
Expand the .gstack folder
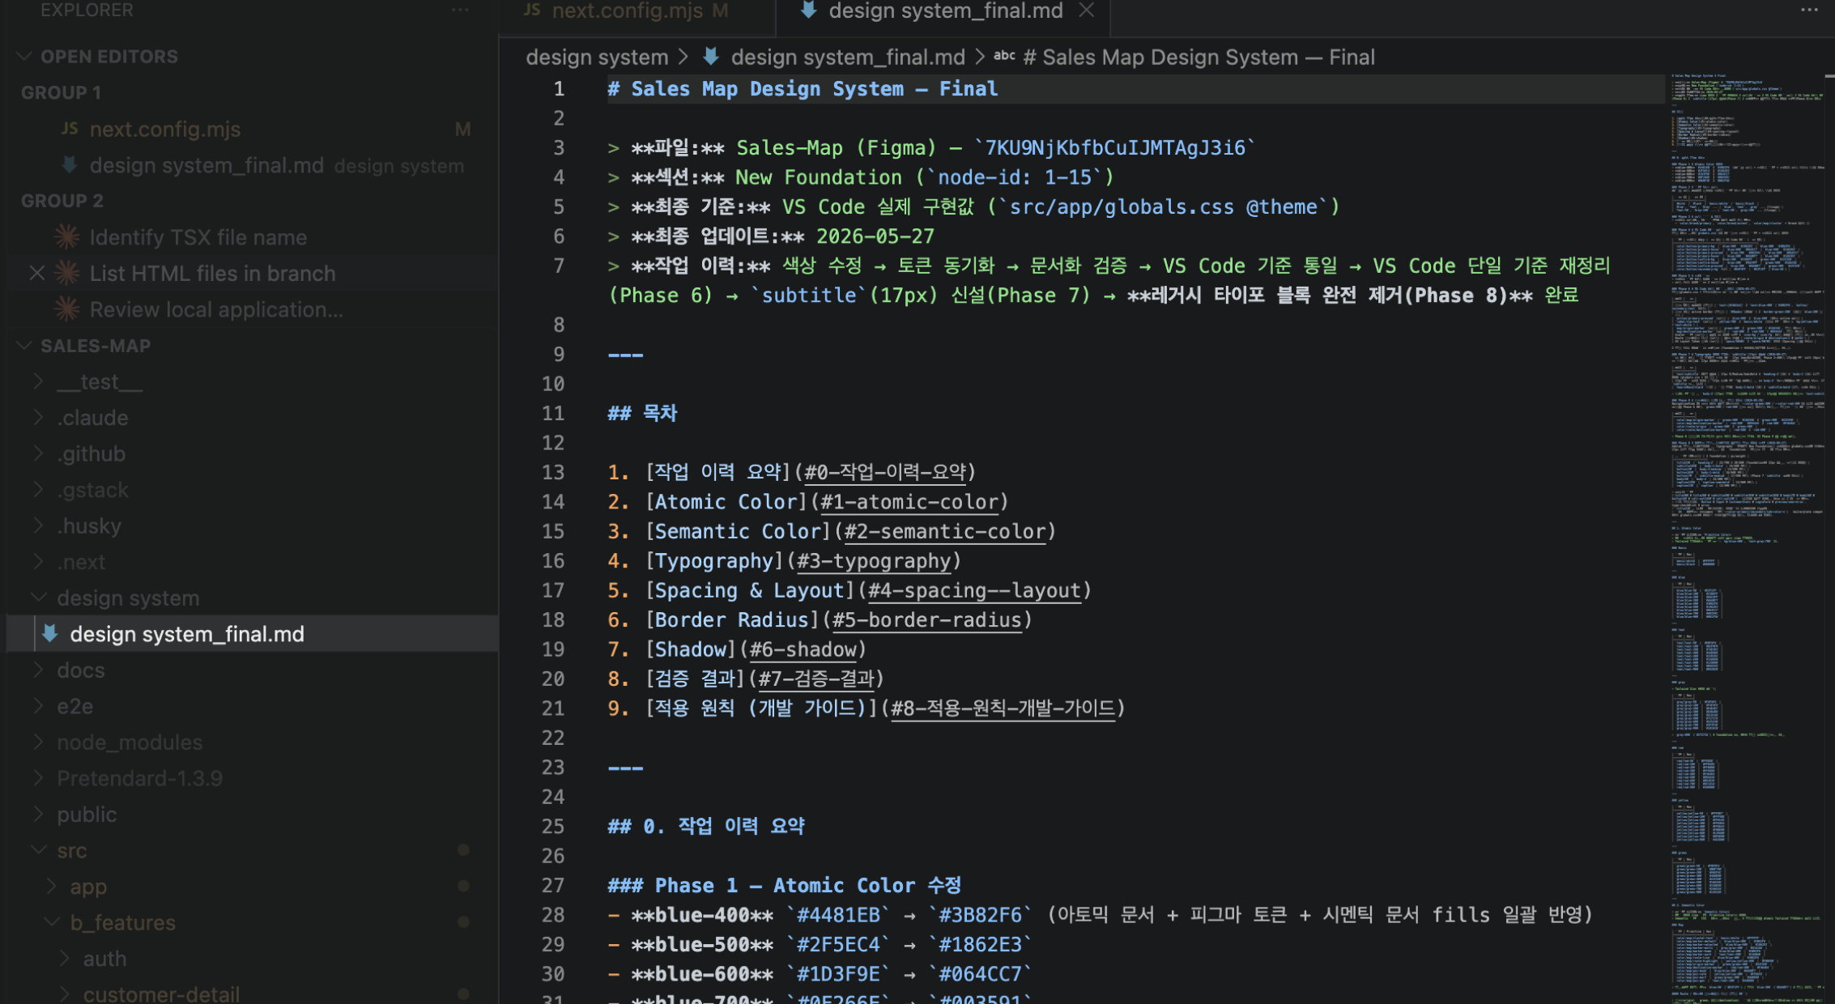coord(38,490)
